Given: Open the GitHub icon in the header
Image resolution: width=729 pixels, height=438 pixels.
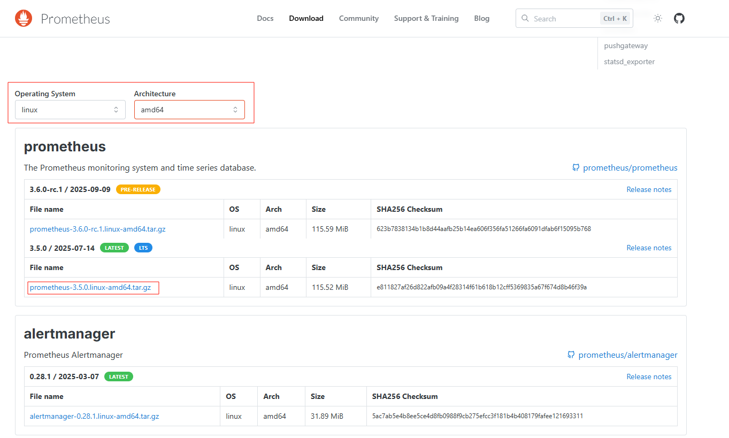Looking at the screenshot, I should click(679, 18).
